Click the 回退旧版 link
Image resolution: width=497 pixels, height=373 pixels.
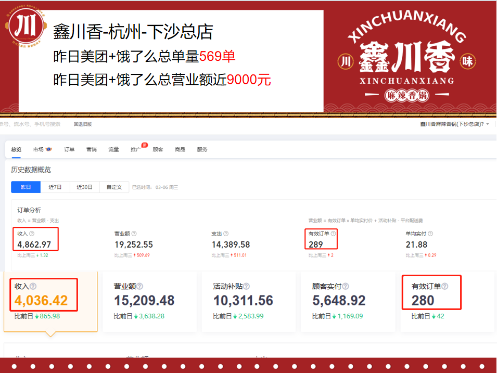tap(83, 124)
